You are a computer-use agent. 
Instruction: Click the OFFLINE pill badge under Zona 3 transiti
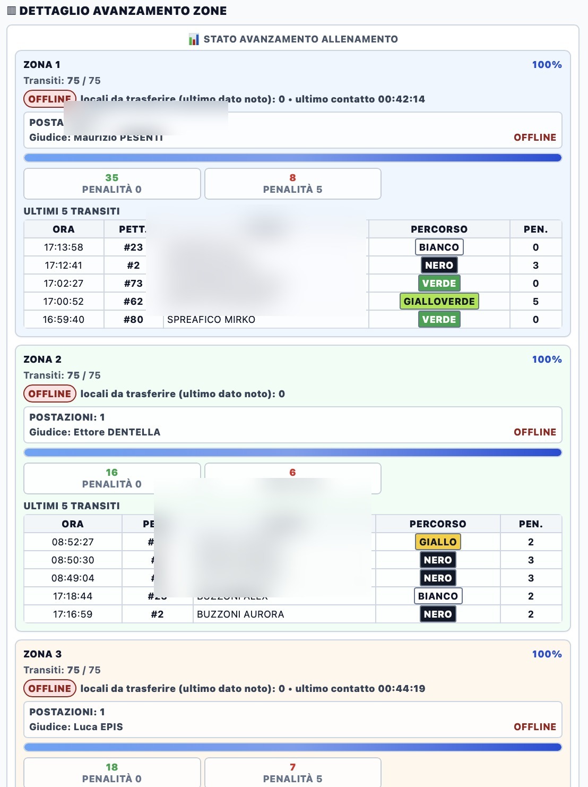50,688
